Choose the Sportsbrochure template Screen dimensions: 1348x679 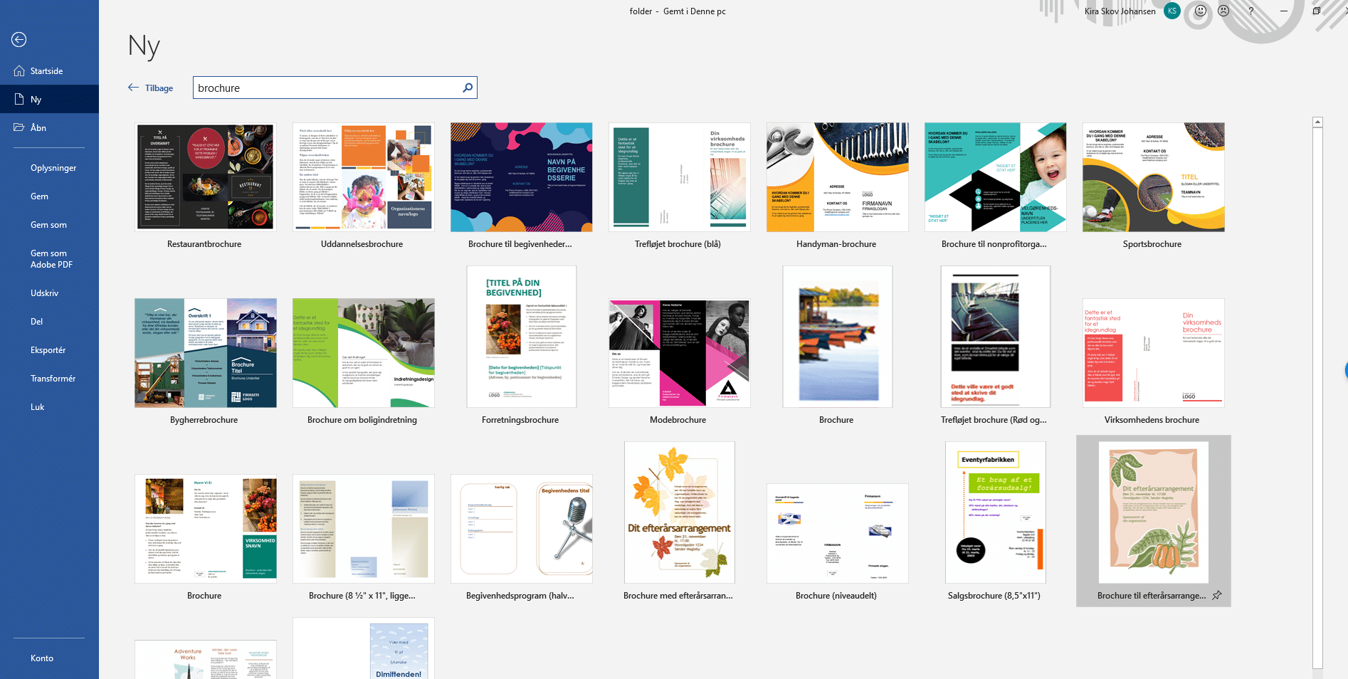(1153, 177)
